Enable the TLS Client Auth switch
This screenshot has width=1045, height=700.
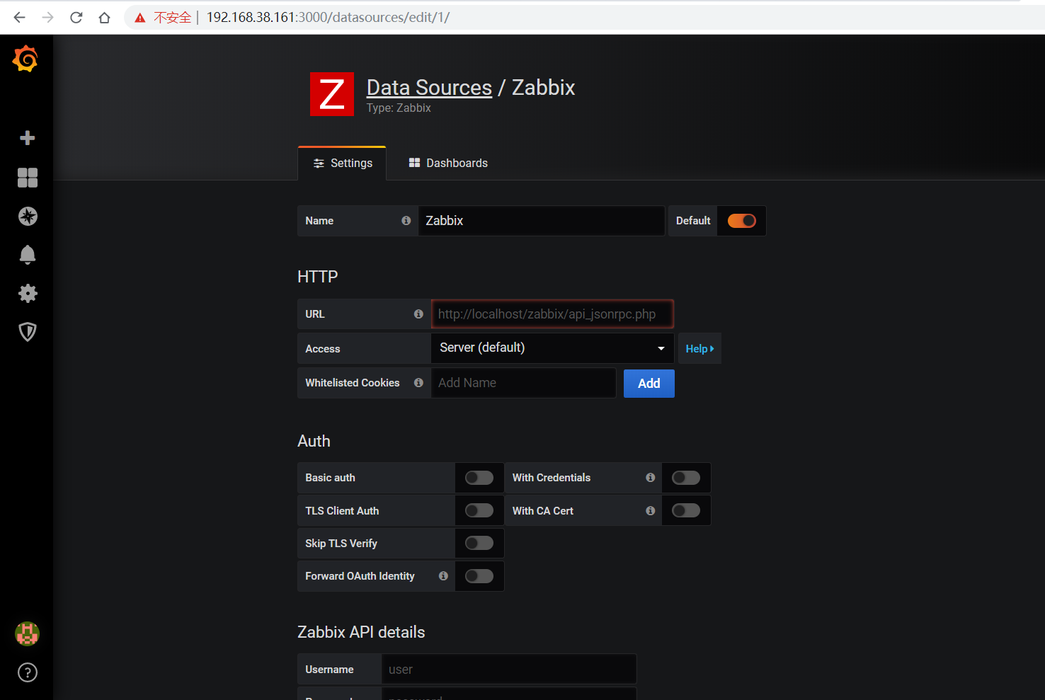(479, 510)
